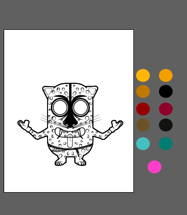
Task: Click the gloved hand on the left arm
Action: (x=24, y=125)
